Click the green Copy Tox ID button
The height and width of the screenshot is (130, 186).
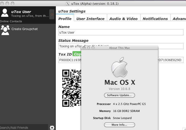77,54
